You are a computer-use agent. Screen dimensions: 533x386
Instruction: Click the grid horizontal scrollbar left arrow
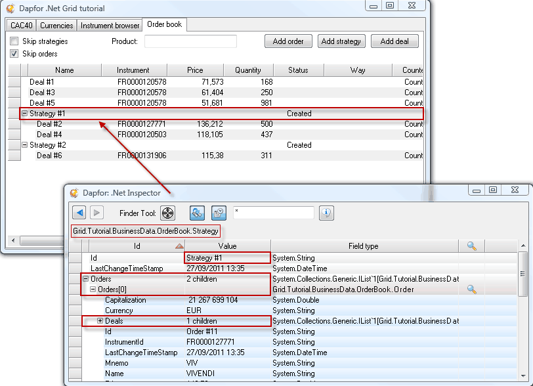13,240
